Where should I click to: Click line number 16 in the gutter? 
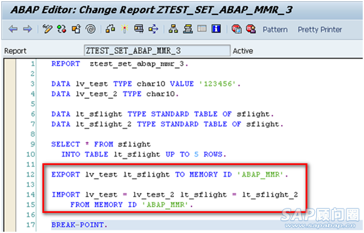pos(30,215)
